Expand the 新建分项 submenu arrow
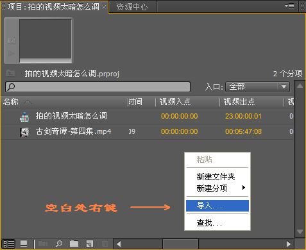Screen dimensions: 306x250 (x=244, y=188)
